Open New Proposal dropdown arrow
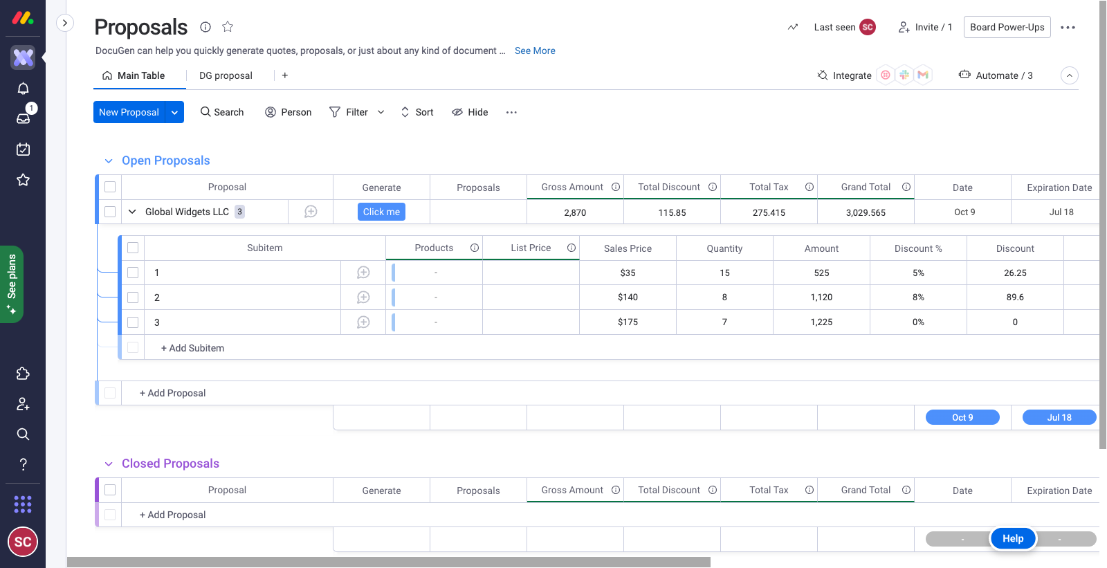This screenshot has height=568, width=1107. coord(174,112)
